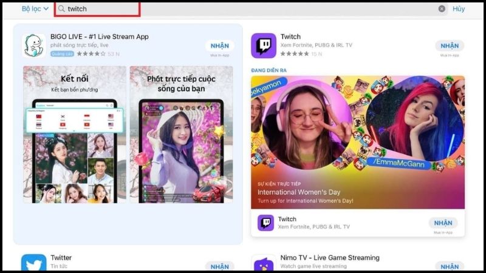
Task: Open the small Twitch icon in event card
Action: (x=265, y=223)
